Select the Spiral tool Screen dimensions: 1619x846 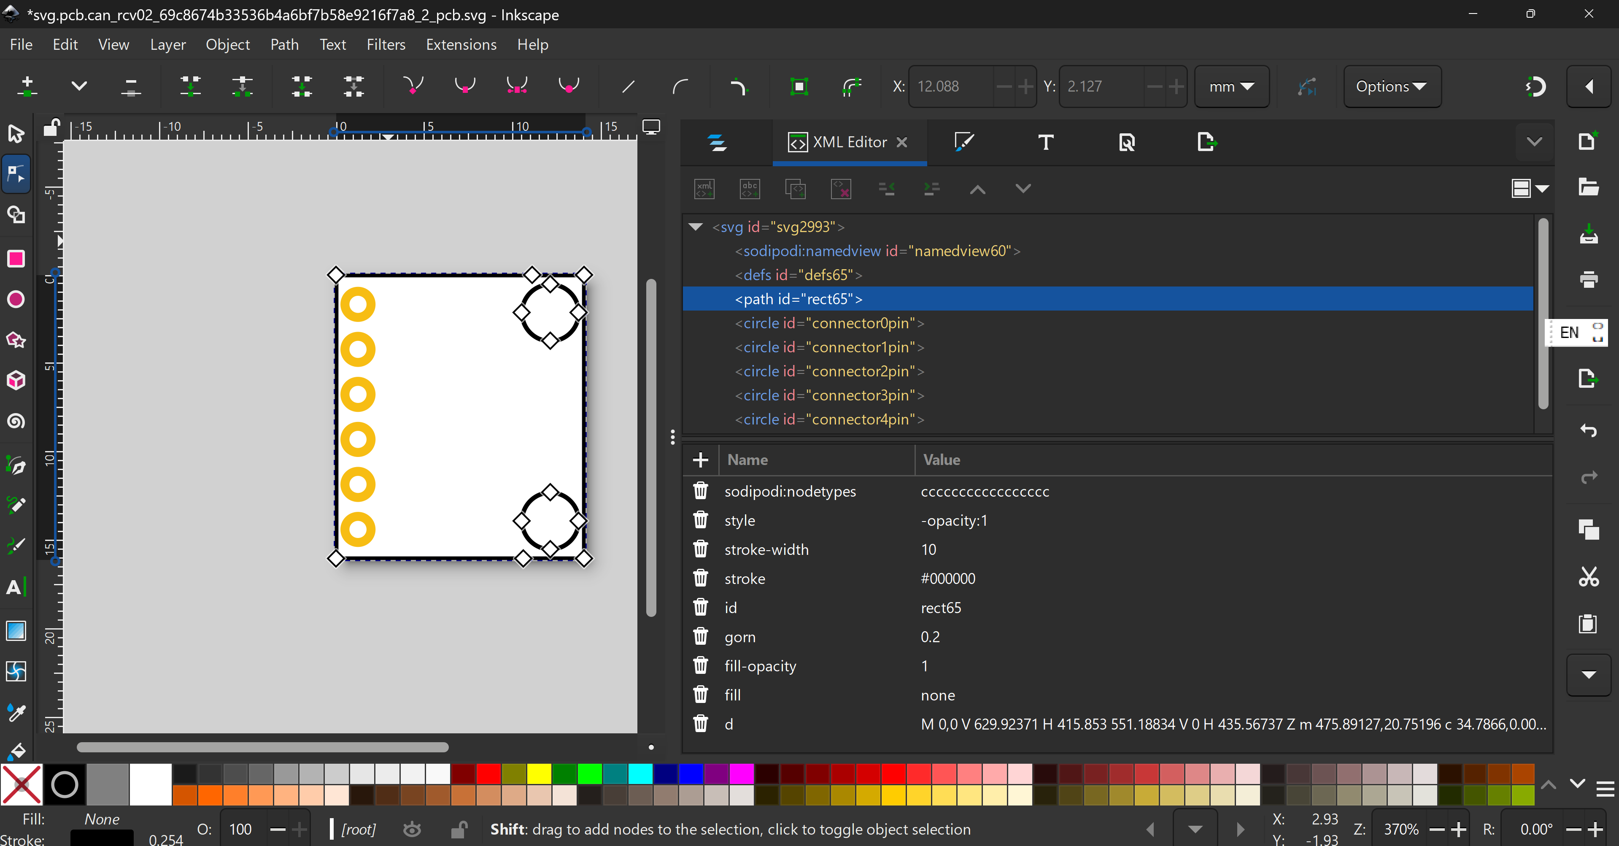coord(16,421)
